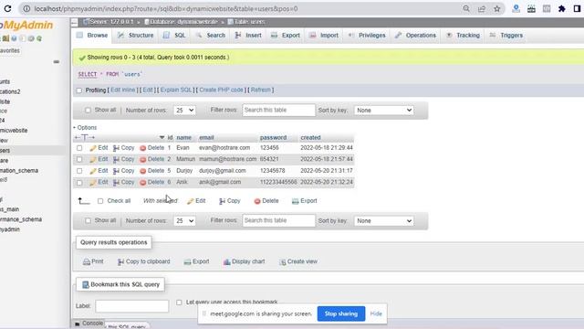Select information_schema database in sidebar

click(x=19, y=171)
